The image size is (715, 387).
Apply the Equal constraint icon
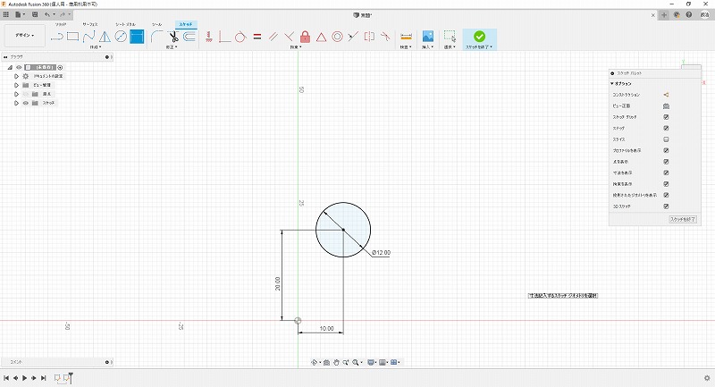pos(257,37)
